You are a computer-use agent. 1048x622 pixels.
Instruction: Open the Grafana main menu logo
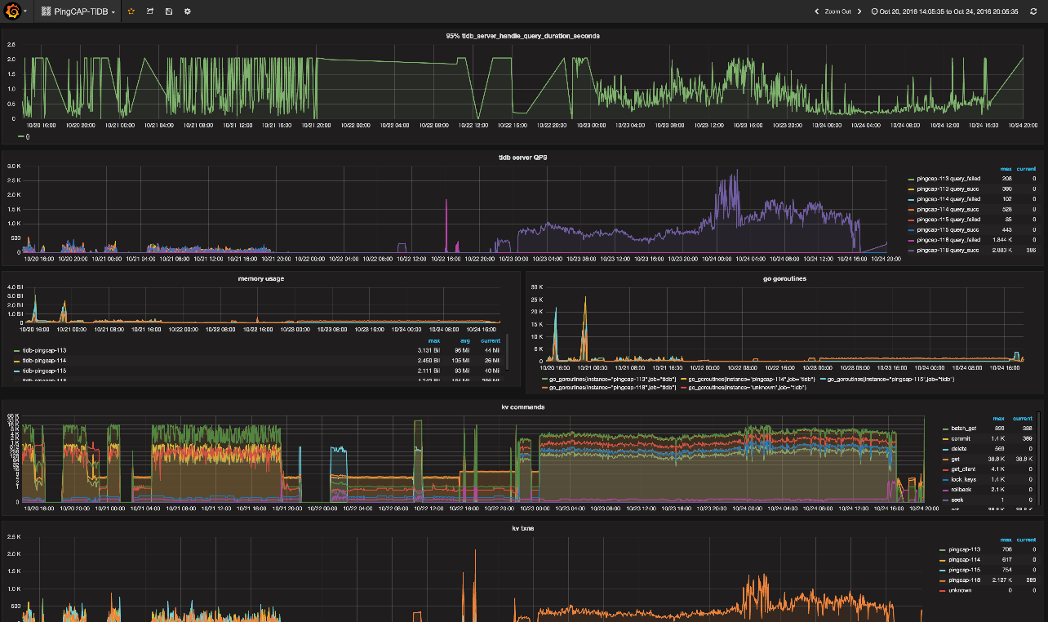tap(11, 11)
